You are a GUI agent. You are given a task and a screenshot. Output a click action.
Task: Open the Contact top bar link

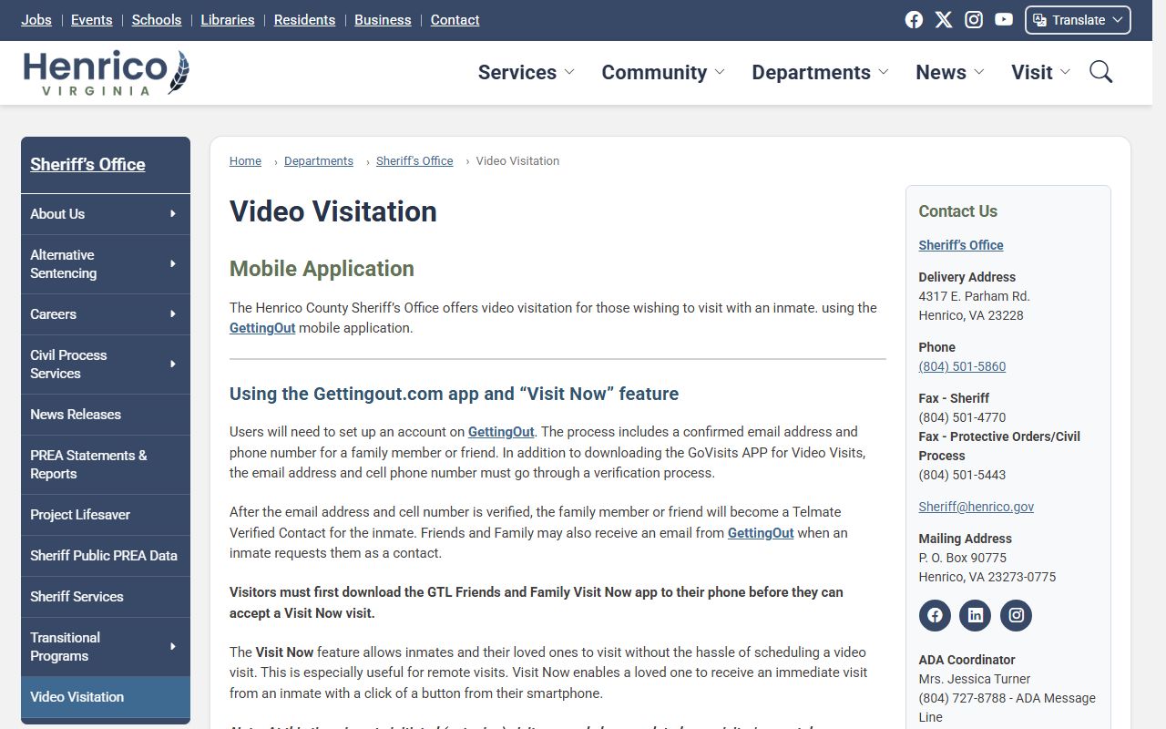pos(455,20)
